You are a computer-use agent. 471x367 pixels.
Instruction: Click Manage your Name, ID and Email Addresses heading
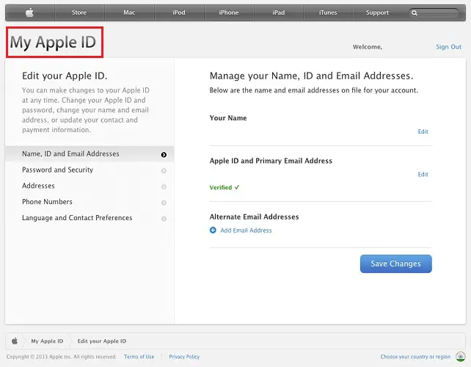point(312,76)
